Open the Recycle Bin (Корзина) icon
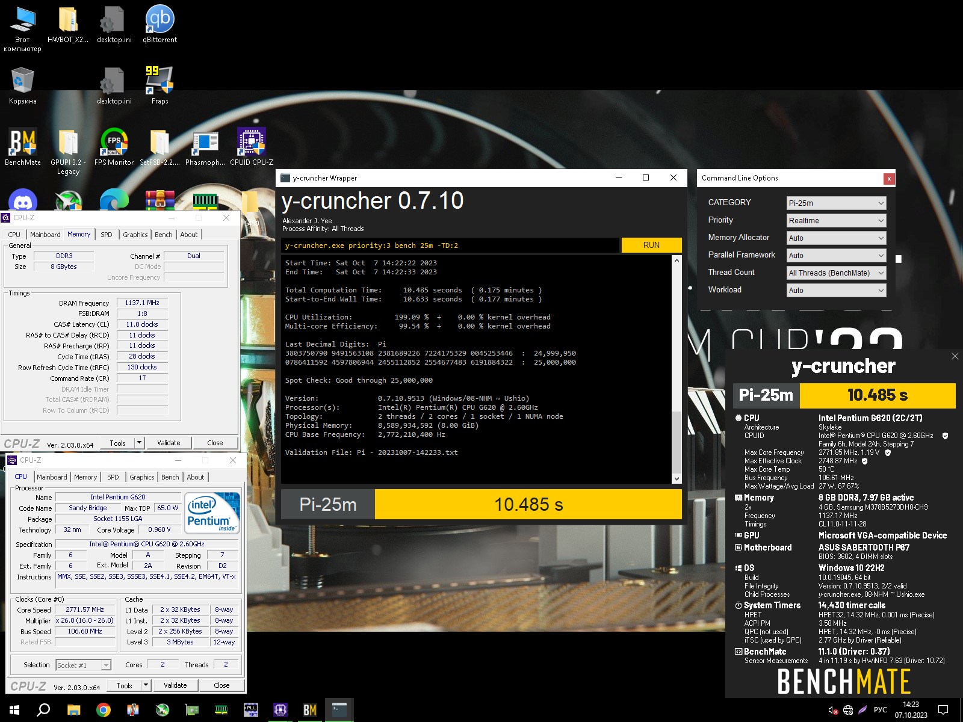963x722 pixels. (23, 85)
